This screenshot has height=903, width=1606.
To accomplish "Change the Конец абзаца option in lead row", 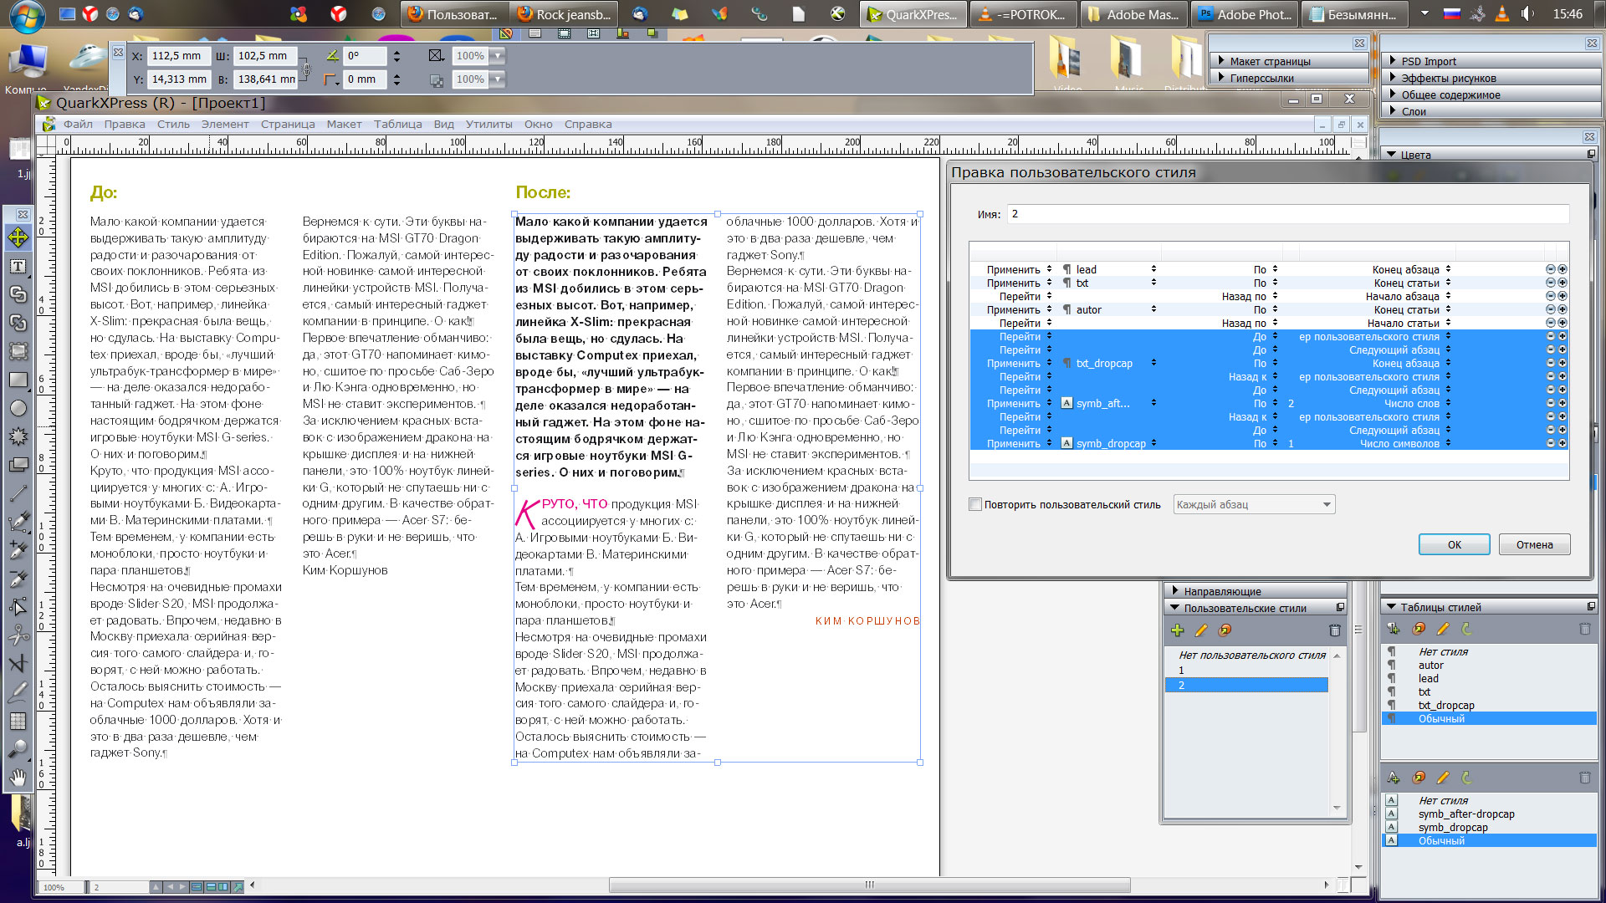I will pos(1412,269).
